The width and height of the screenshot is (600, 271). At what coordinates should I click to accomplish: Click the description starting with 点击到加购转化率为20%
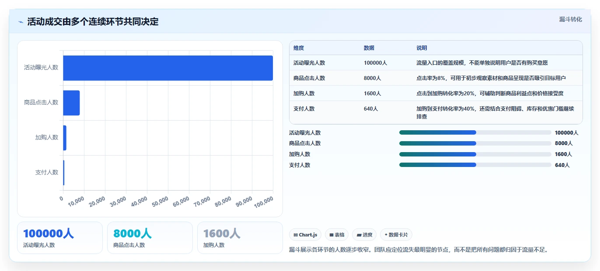click(490, 93)
